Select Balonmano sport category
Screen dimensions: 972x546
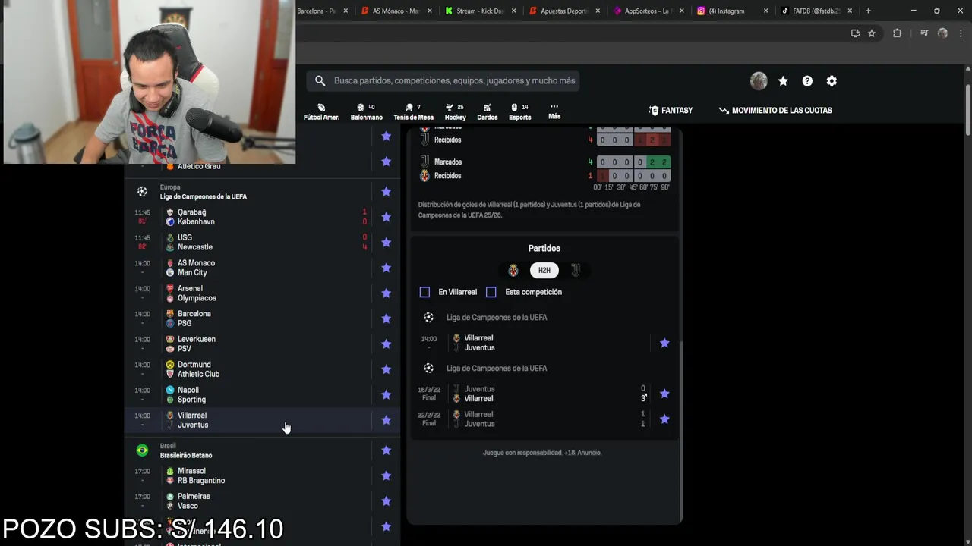(367, 111)
